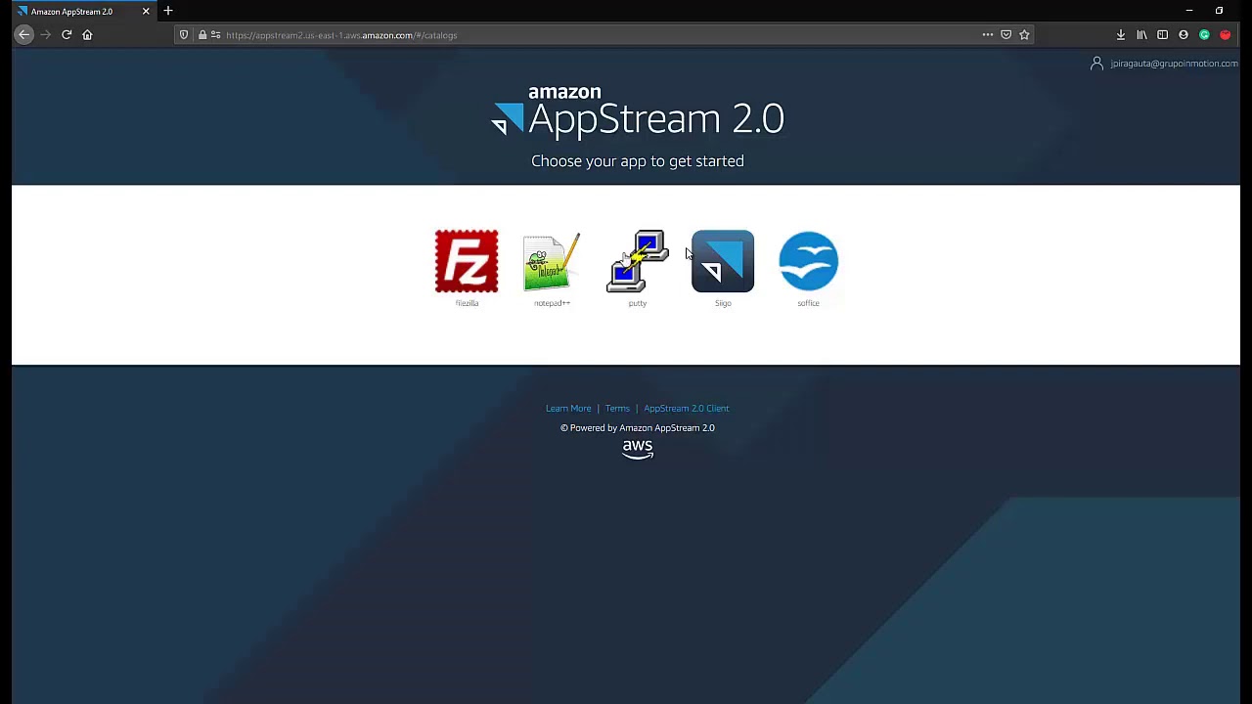Click the jpiragauta@grupoinmotion.com account name
The width and height of the screenshot is (1252, 704).
tap(1174, 64)
